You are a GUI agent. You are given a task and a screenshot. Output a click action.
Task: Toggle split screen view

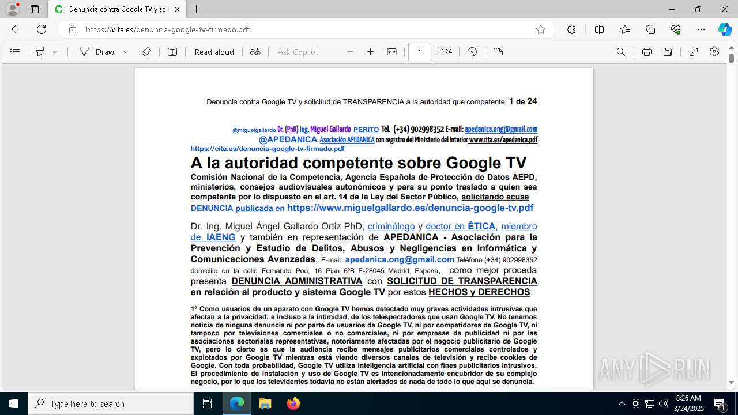click(599, 29)
